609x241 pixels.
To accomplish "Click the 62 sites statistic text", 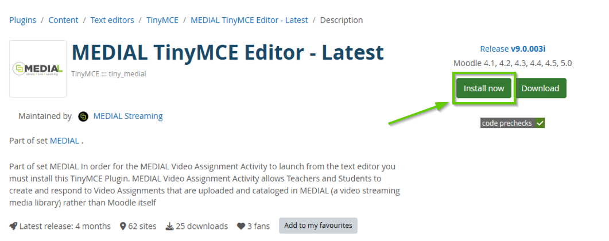I will 142,226.
